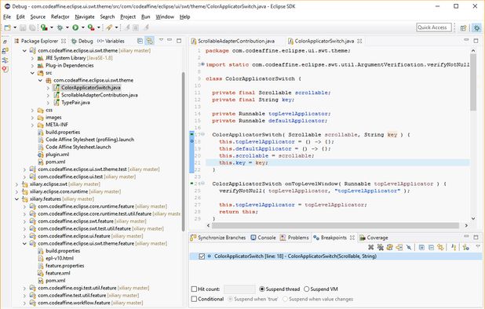Maximize the Breakpoints view panel

[x=476, y=237]
